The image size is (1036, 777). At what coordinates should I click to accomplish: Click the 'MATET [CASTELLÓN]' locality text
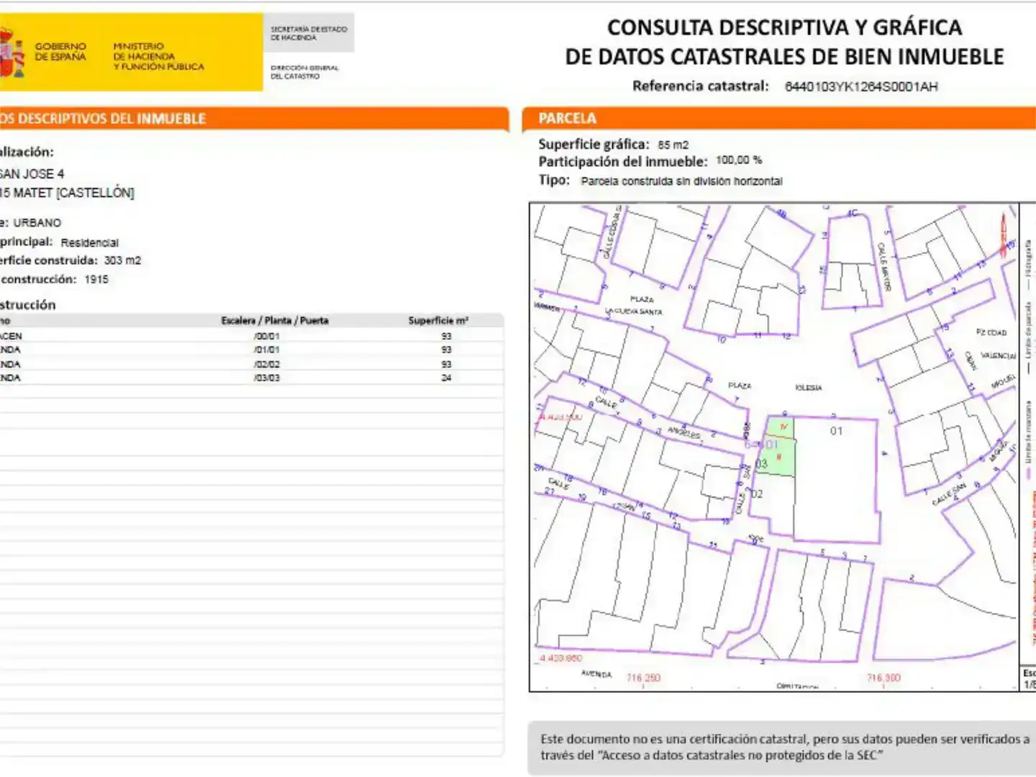pos(73,193)
